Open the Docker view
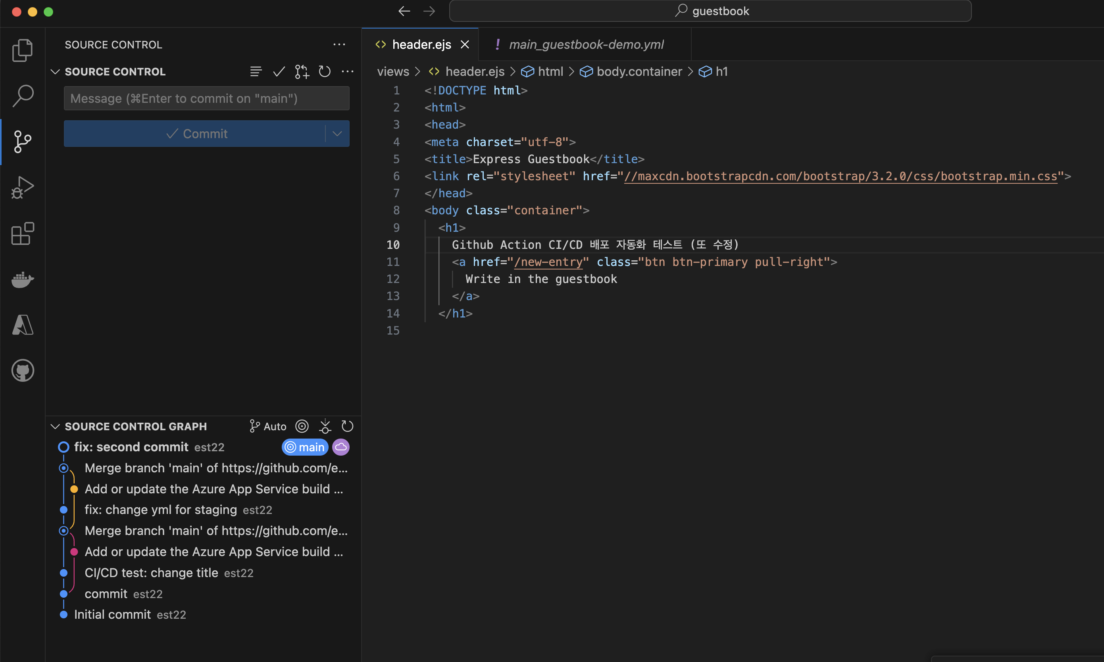The height and width of the screenshot is (662, 1104). pyautogui.click(x=22, y=280)
